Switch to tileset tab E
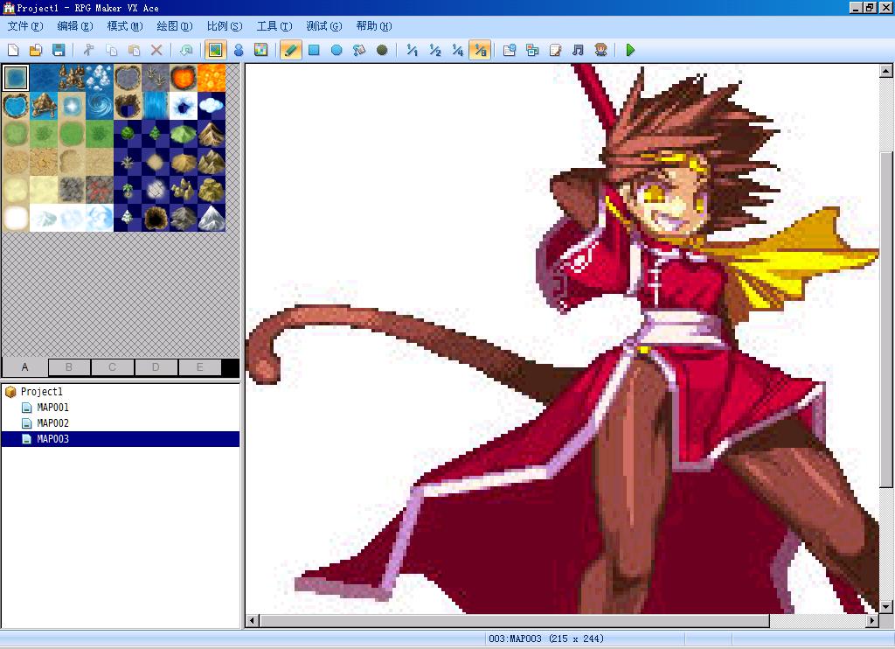 coord(200,367)
